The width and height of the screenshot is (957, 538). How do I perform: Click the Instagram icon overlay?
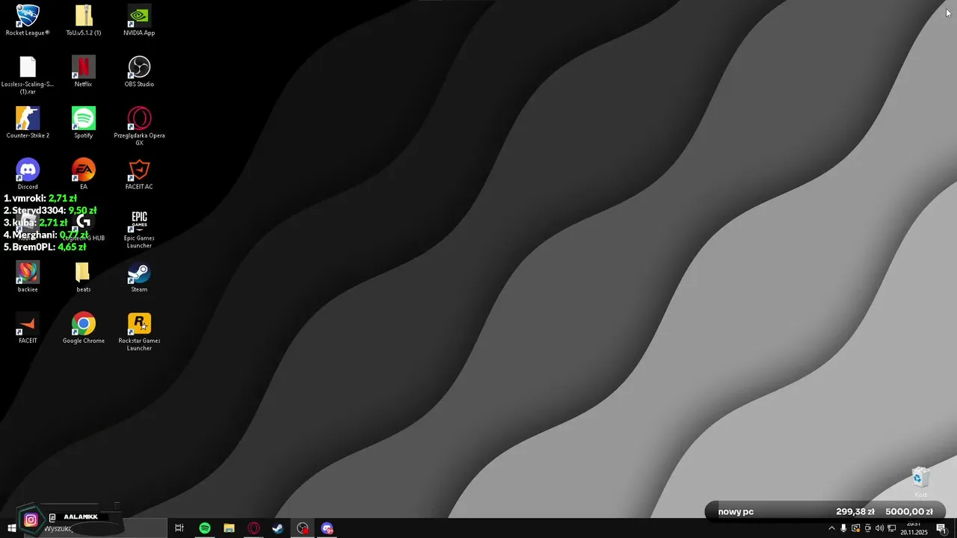point(31,519)
